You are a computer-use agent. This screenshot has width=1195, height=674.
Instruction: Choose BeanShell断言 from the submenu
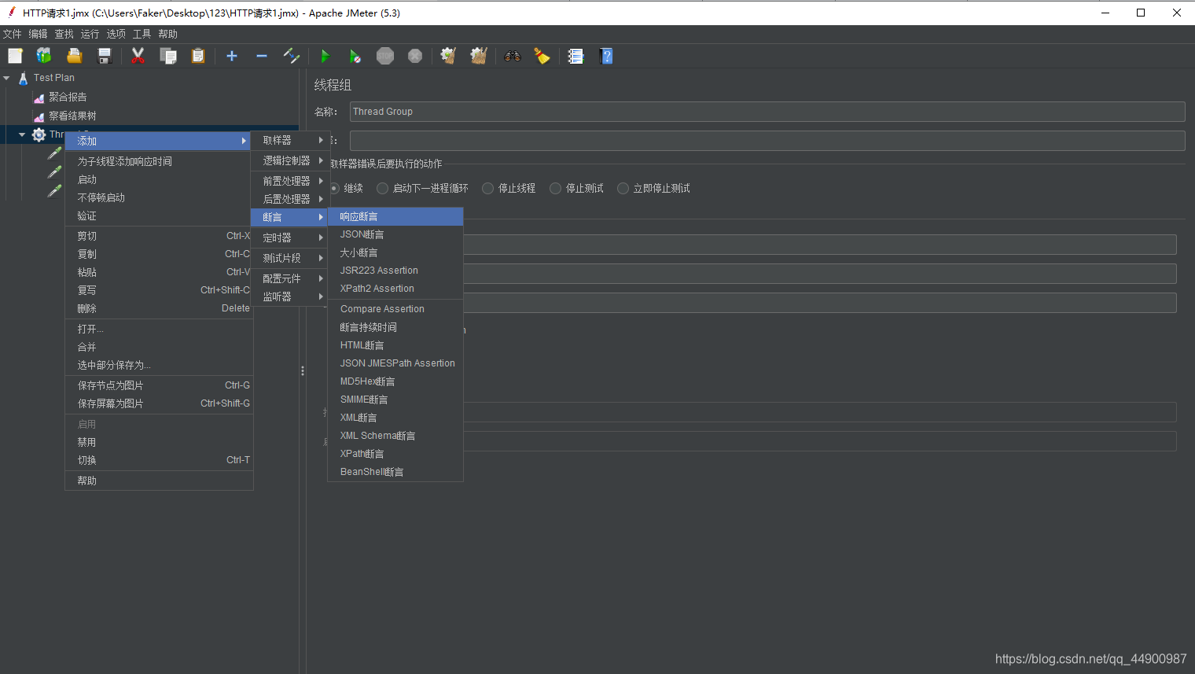[395, 472]
